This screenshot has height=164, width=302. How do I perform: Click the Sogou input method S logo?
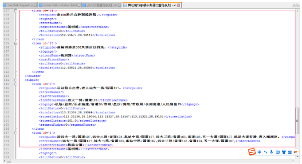click(x=252, y=152)
